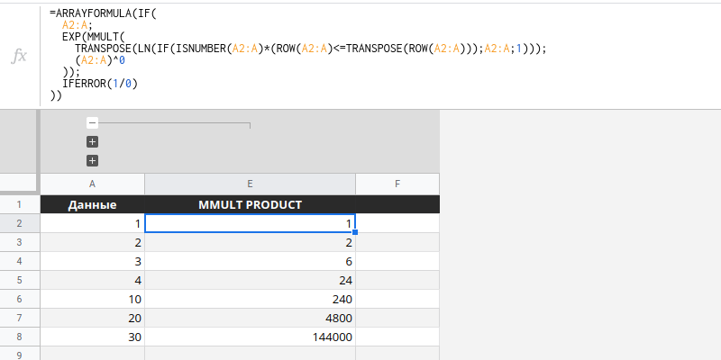Screen dimensions: 721x360
Task: Select row 9 header
Action: (x=19, y=355)
